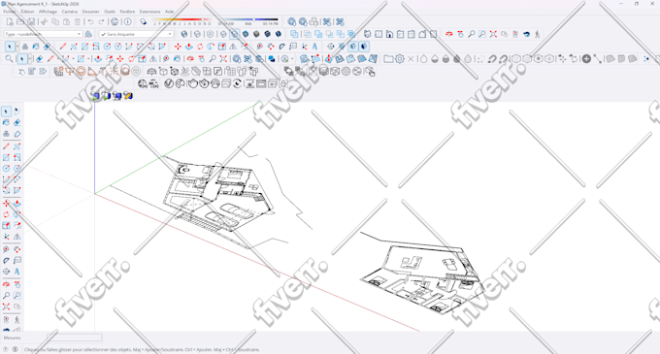Click the Subtract solid tool
Screen dimensions: 660x354
330,34
